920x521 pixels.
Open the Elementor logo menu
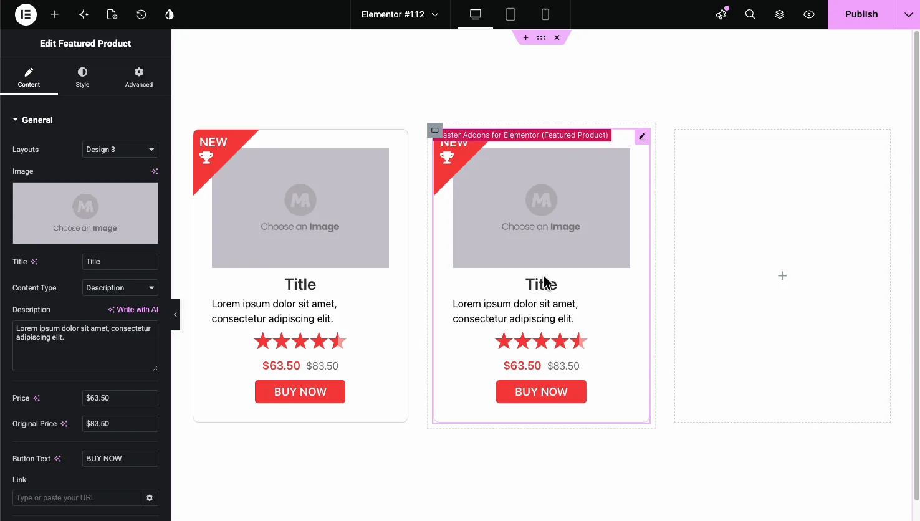pos(26,14)
